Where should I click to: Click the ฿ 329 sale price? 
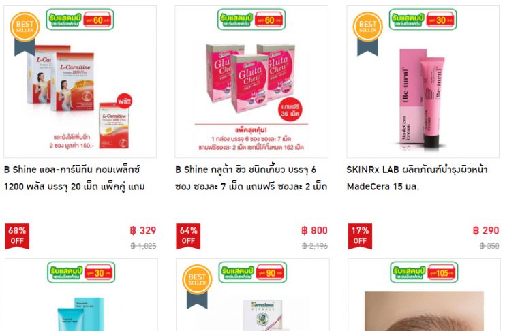pyautogui.click(x=143, y=230)
